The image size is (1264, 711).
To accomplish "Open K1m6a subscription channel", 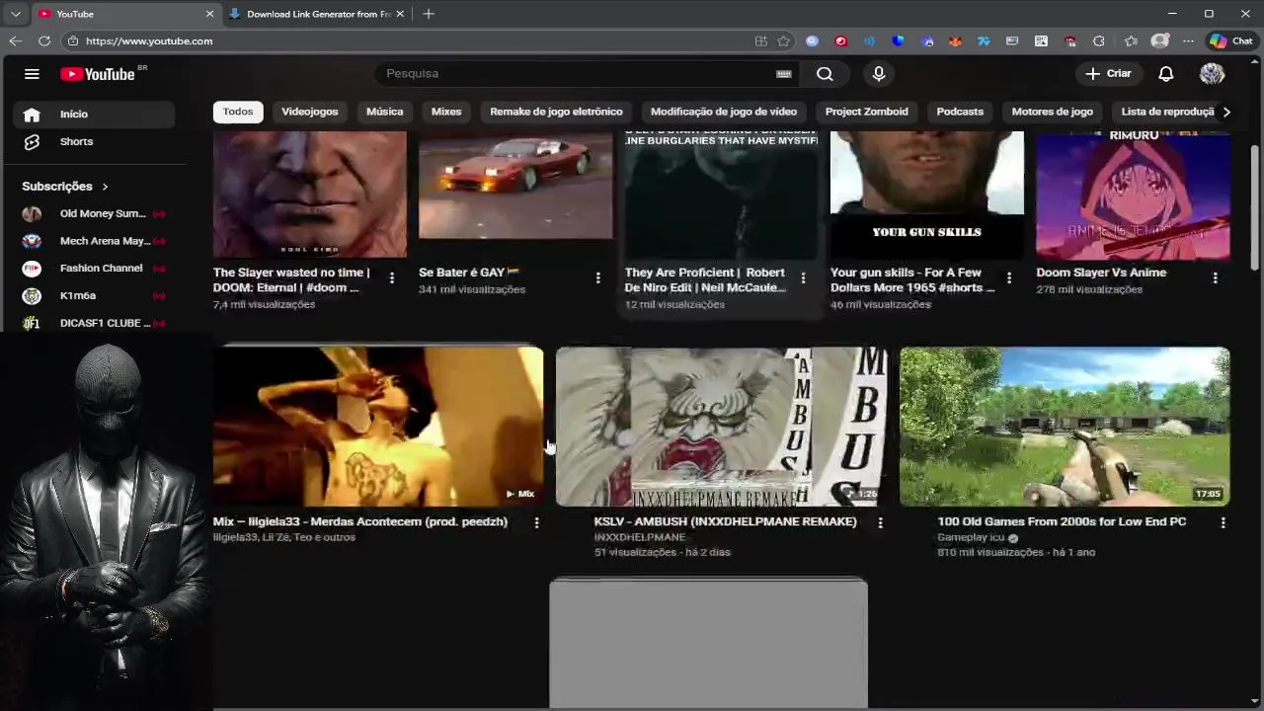I will pyautogui.click(x=95, y=296).
